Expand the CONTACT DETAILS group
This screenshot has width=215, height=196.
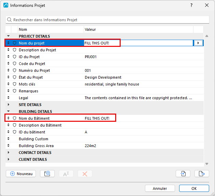(x=8, y=152)
